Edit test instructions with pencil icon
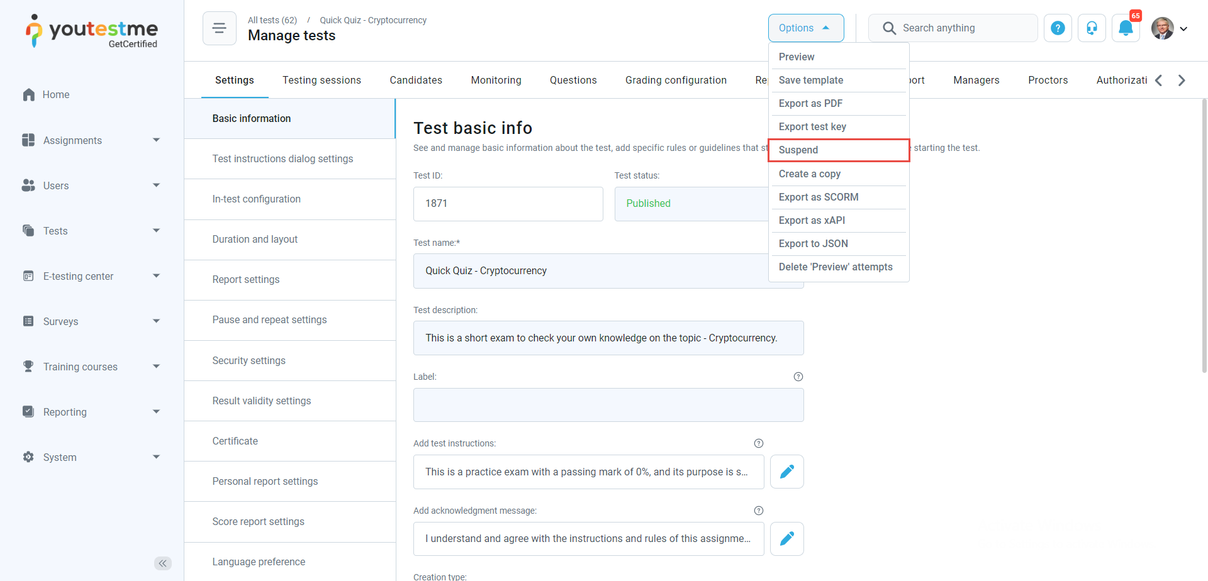 click(786, 472)
